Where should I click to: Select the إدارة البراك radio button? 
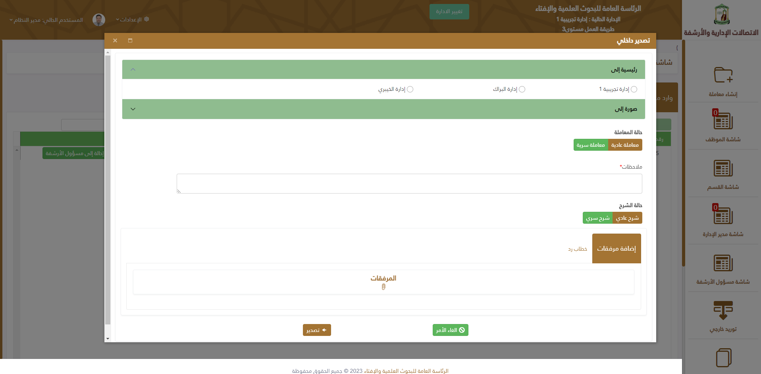click(522, 89)
